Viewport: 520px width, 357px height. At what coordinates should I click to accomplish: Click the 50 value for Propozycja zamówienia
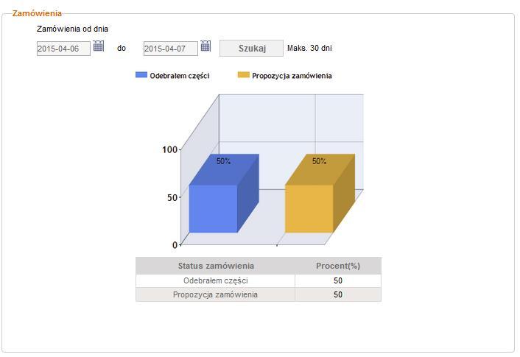pos(338,294)
